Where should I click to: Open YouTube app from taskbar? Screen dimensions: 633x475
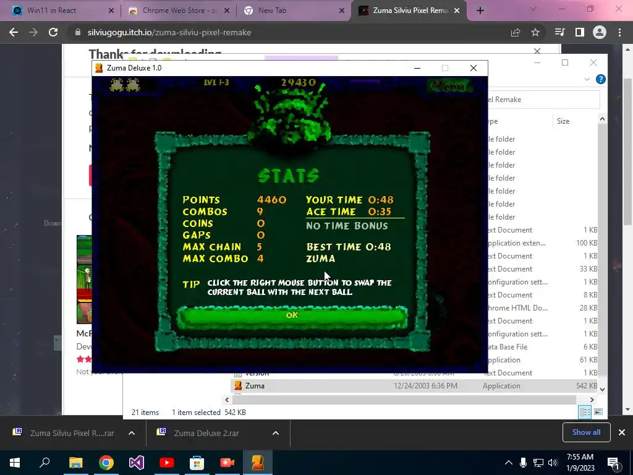tap(167, 463)
